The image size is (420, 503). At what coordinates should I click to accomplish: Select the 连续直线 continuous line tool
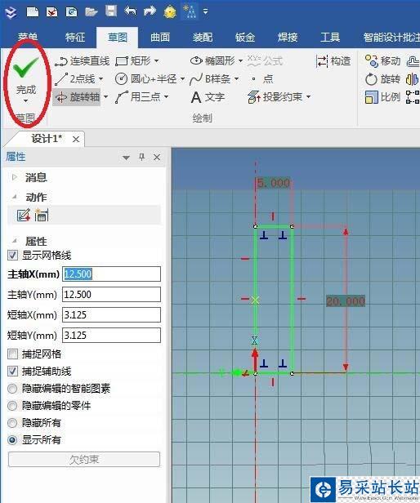click(x=83, y=60)
